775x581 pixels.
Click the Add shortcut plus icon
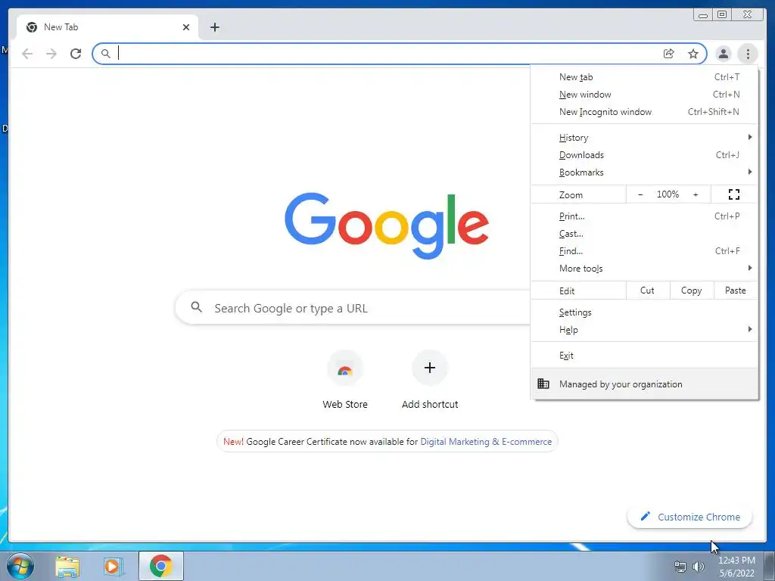point(430,368)
